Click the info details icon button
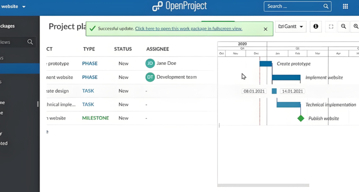Image resolution: width=359 pixels, height=192 pixels. (316, 26)
